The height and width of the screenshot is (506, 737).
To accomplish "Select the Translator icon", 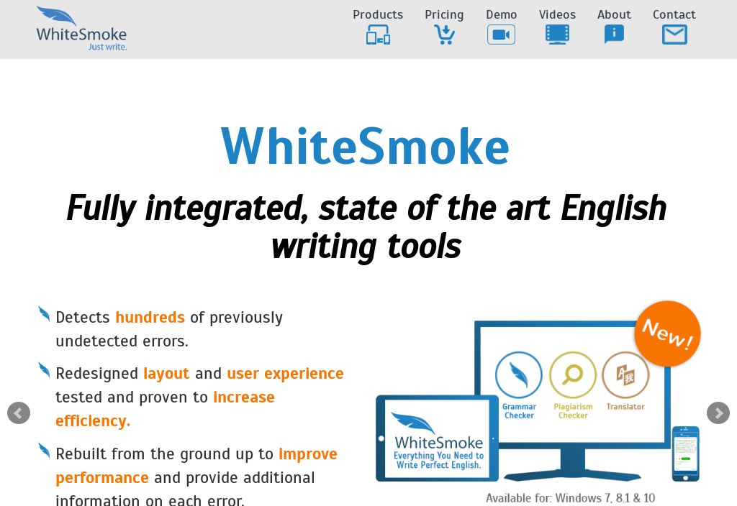I will point(625,376).
